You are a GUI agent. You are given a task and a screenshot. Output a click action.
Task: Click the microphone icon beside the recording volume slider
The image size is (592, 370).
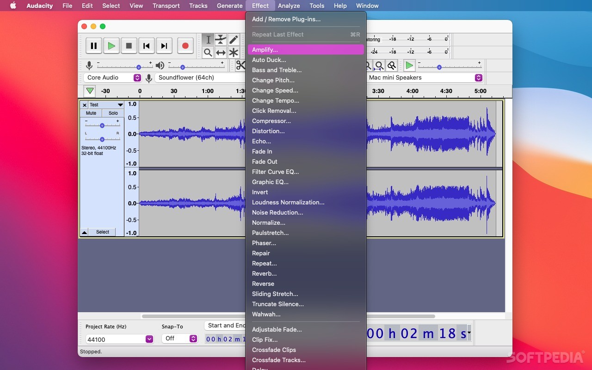coord(89,66)
